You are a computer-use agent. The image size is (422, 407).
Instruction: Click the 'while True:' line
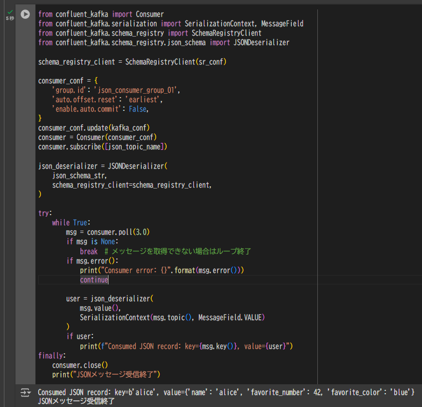click(x=71, y=223)
